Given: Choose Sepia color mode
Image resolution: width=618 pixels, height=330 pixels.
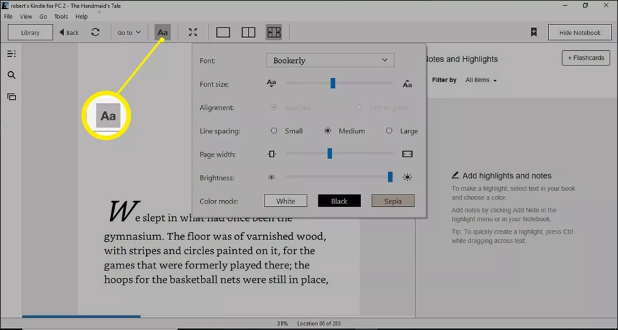Looking at the screenshot, I should 393,201.
